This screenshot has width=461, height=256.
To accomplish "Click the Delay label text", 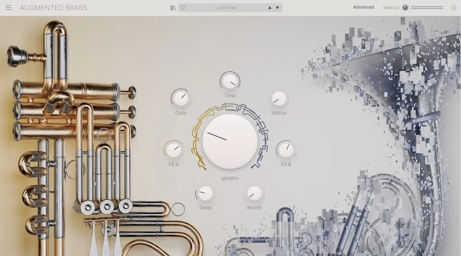I will 205,208.
